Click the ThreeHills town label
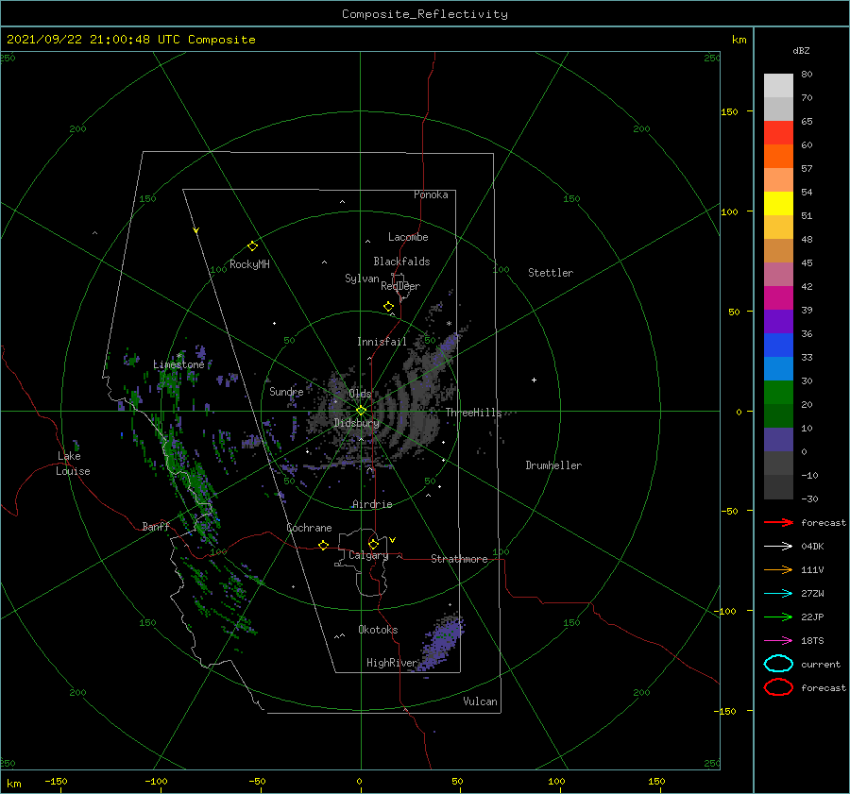The height and width of the screenshot is (794, 850). [474, 413]
